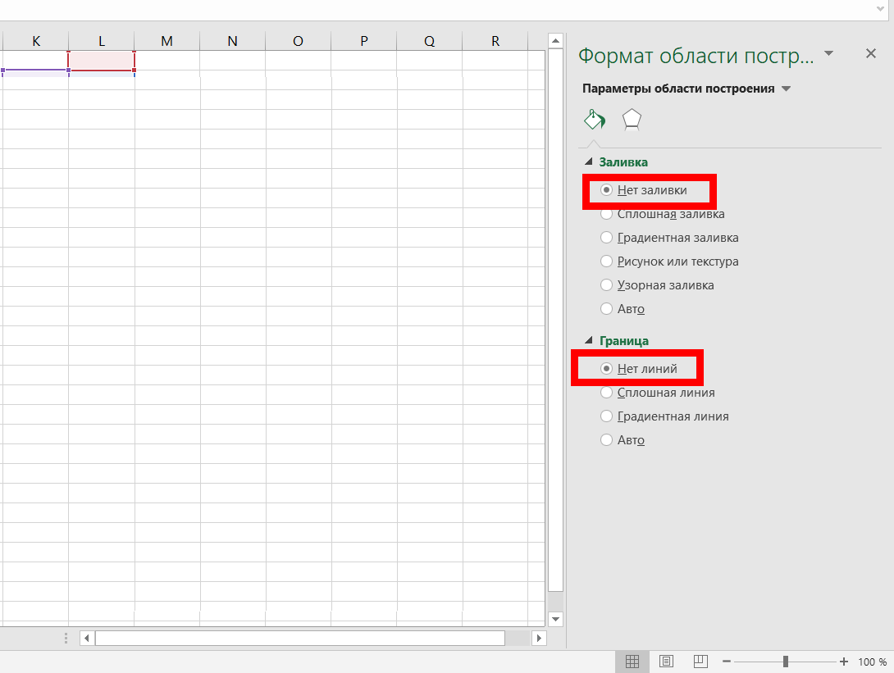Click the sheet tab splitter handle
The height and width of the screenshot is (673, 894).
point(66,639)
